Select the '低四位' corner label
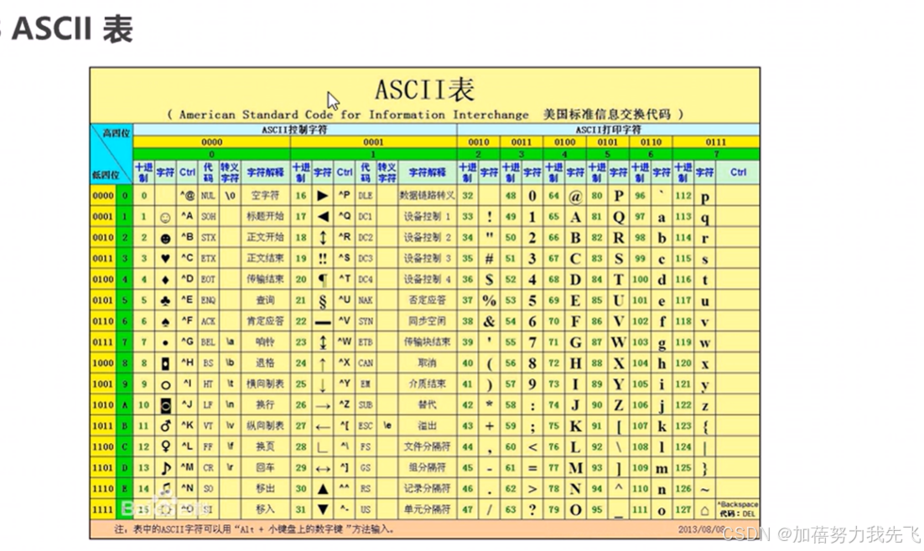The height and width of the screenshot is (551, 924). click(x=105, y=175)
